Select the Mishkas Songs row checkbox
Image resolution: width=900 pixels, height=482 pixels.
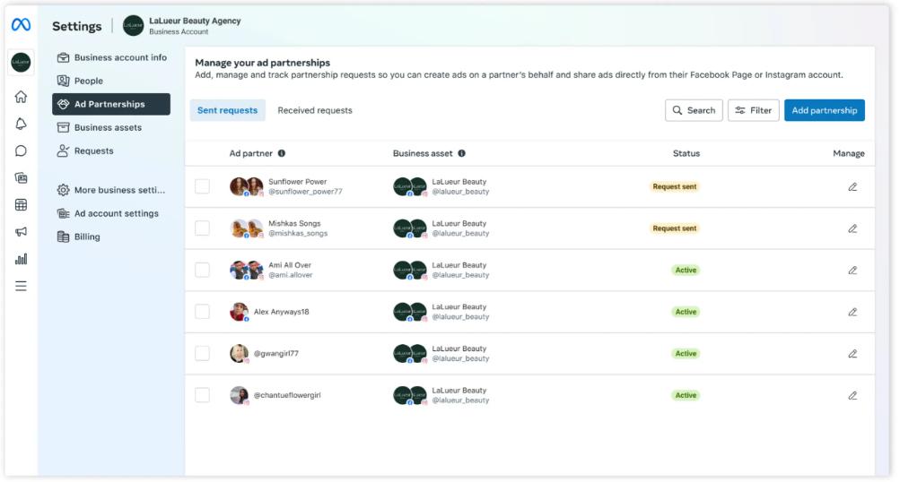point(202,228)
